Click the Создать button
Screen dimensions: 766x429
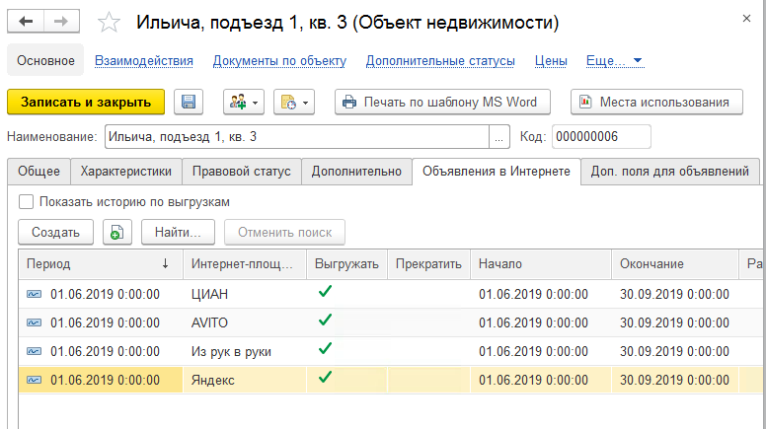point(55,233)
